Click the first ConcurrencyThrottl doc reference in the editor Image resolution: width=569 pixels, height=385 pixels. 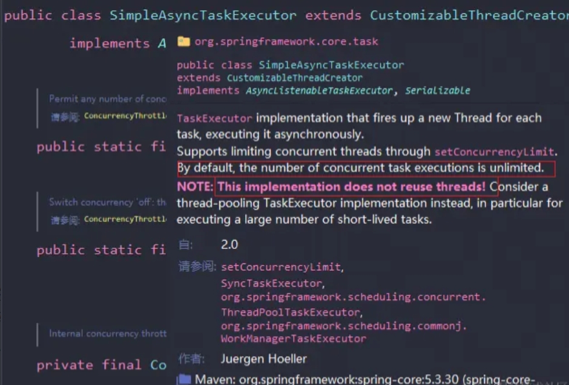(125, 116)
